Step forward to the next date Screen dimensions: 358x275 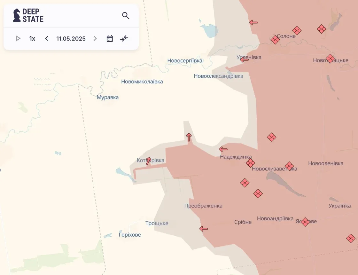point(95,38)
